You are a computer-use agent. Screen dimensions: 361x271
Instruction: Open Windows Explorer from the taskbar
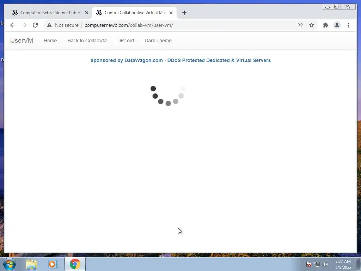pos(31,264)
